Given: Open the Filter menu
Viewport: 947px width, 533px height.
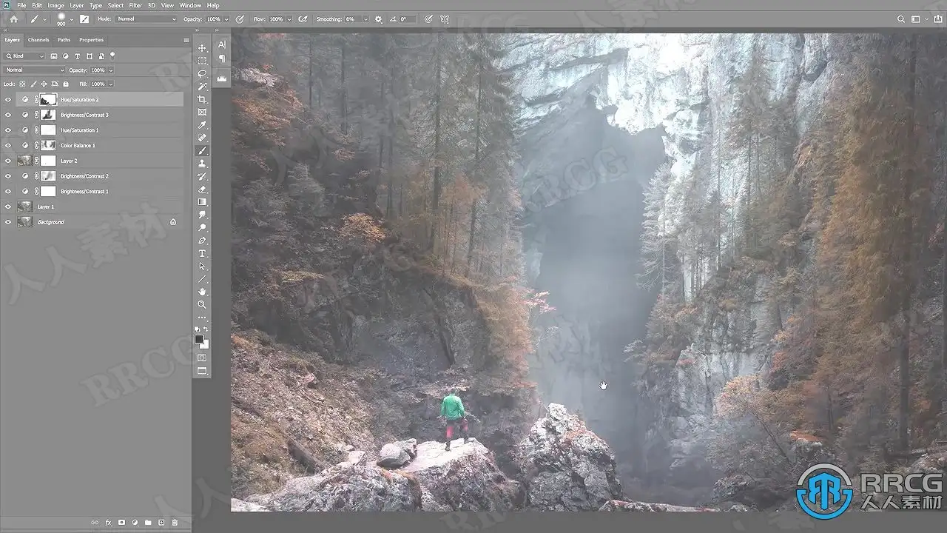Looking at the screenshot, I should tap(135, 5).
